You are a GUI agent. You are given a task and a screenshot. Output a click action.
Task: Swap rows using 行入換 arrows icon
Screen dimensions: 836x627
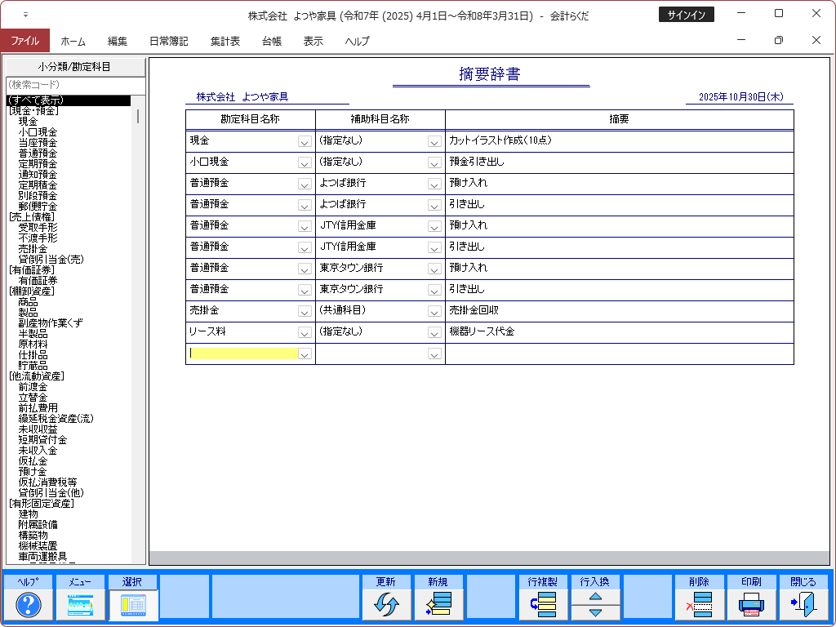tap(595, 605)
